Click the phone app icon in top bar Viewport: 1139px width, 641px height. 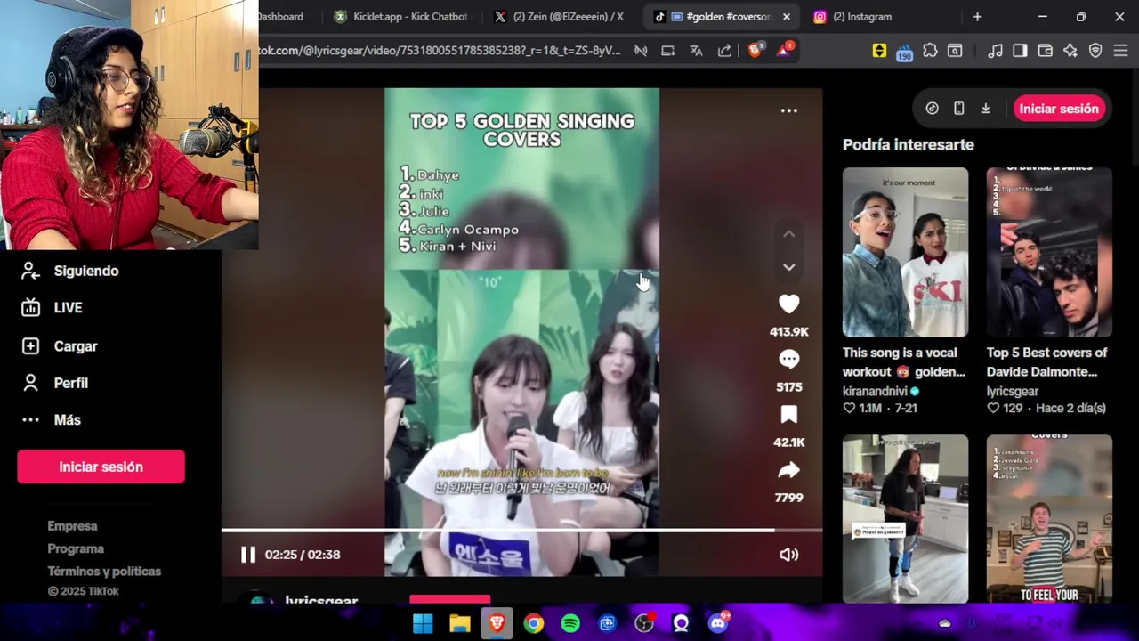958,109
